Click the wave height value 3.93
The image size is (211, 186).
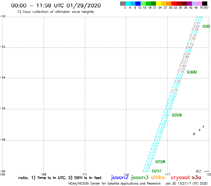pos(149,162)
